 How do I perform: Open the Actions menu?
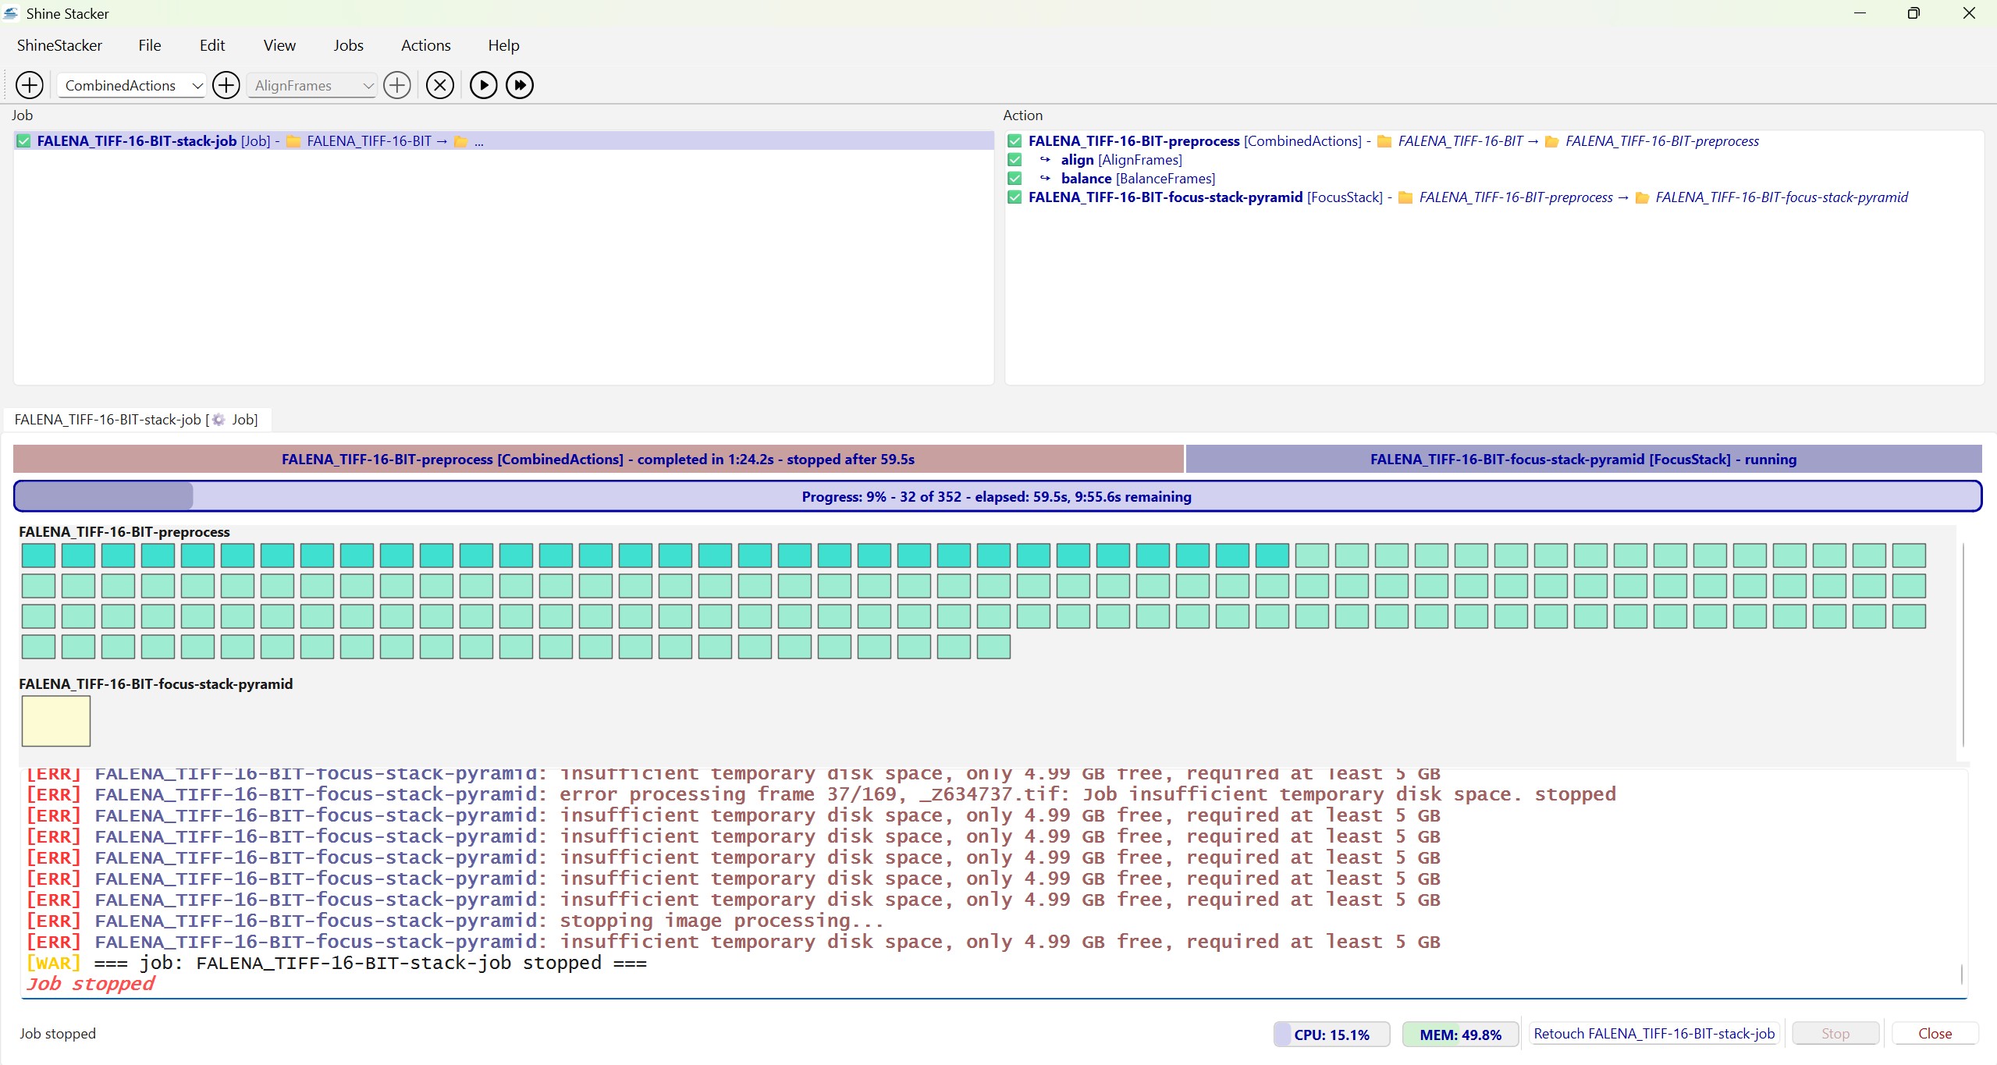425,45
